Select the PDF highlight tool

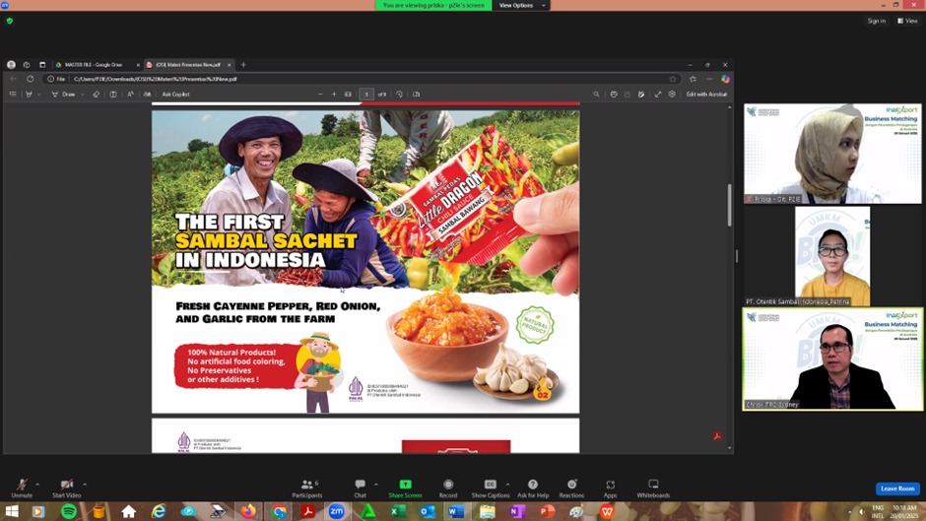pyautogui.click(x=29, y=94)
